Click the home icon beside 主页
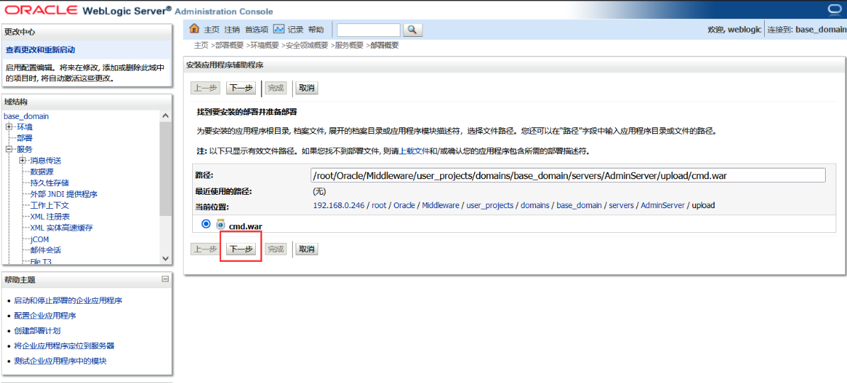 194,29
